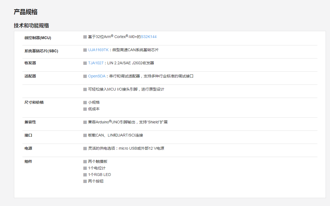Open the OpenSDA adapter link
The image size is (330, 206).
(97, 76)
